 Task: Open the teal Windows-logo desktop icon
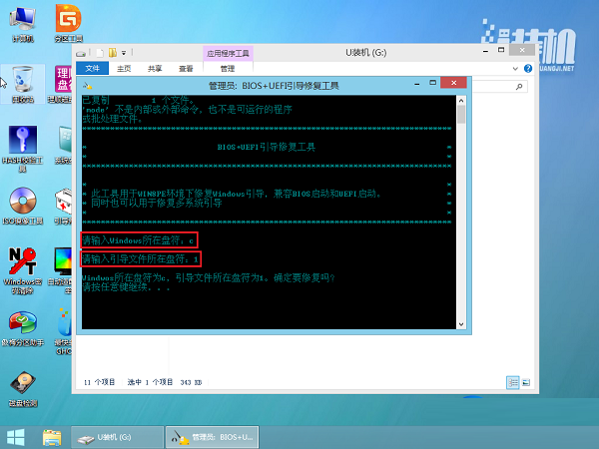64,145
